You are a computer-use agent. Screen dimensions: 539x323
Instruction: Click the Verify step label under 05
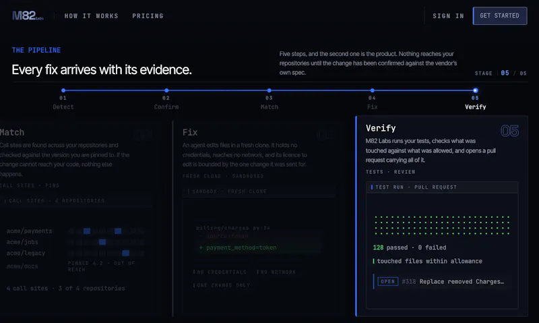click(476, 107)
